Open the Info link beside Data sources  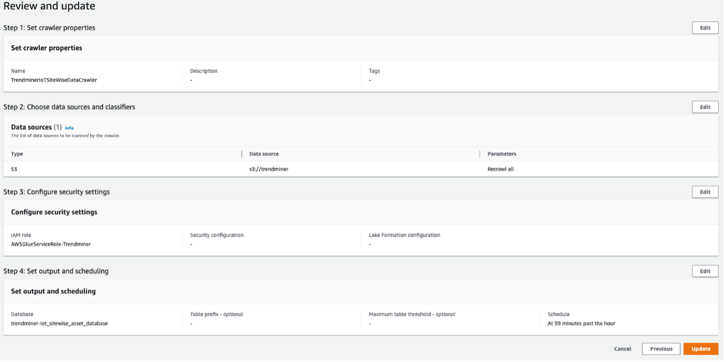(69, 127)
